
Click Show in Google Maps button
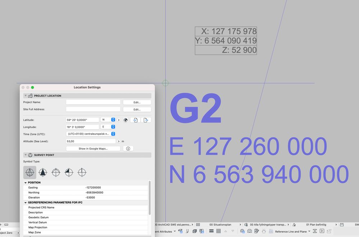click(93, 148)
